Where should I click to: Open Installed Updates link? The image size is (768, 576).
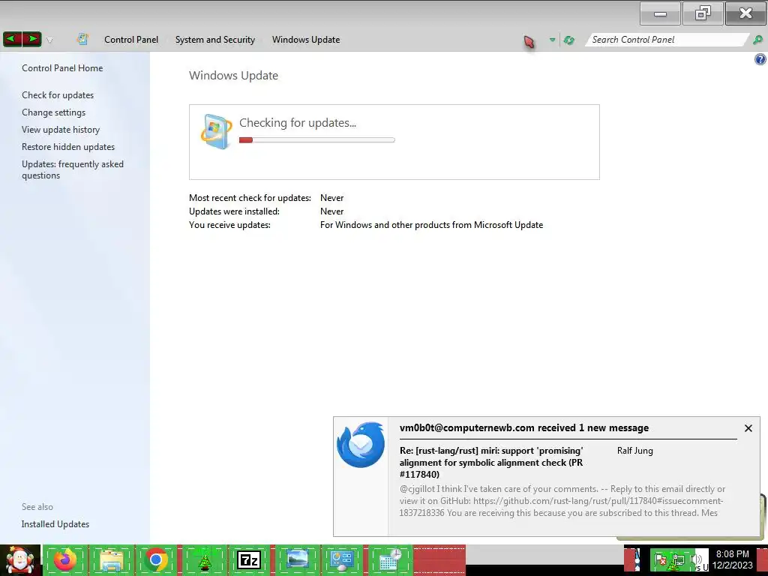coord(55,524)
